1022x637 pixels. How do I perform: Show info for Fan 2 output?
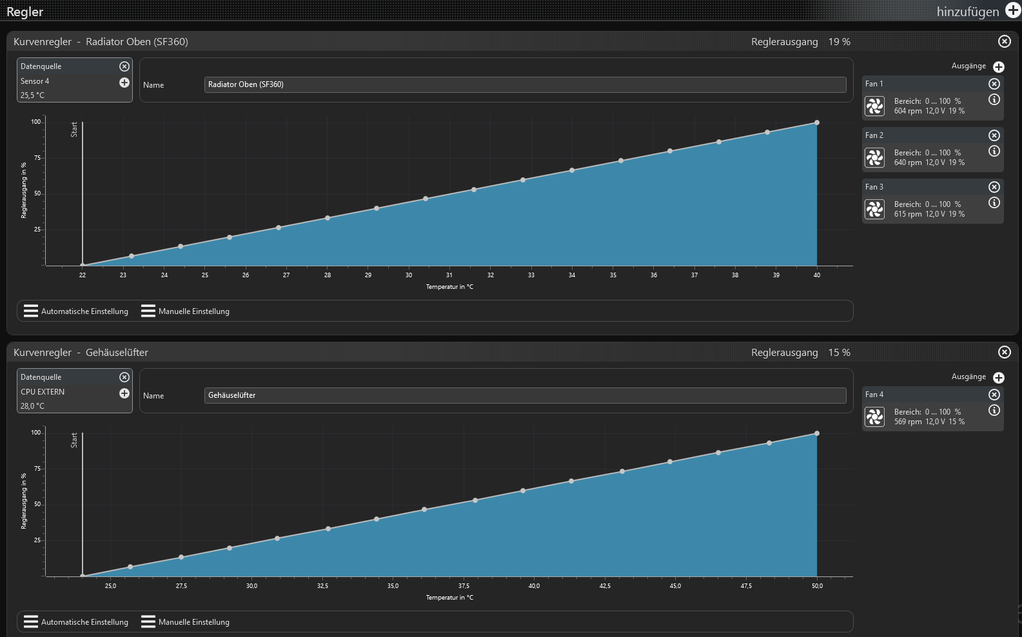(x=994, y=151)
